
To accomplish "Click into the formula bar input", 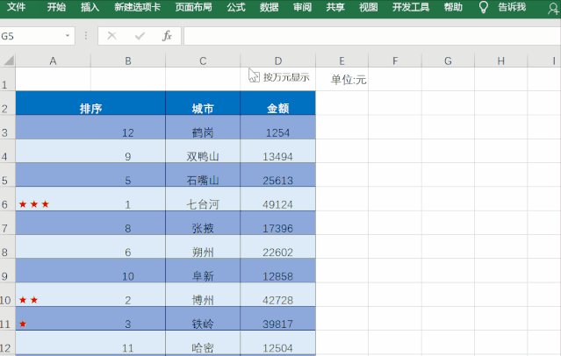I will coord(372,36).
